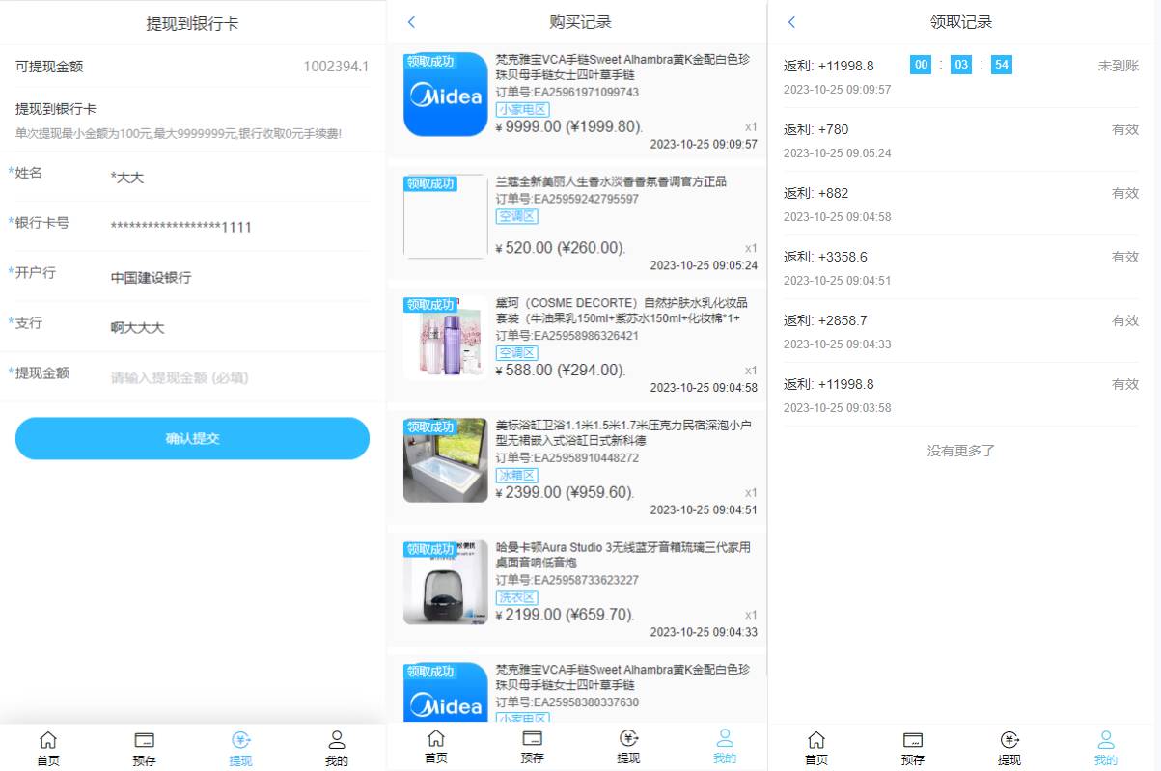
Task: Go back from the 购买记录 page
Action: (x=412, y=22)
